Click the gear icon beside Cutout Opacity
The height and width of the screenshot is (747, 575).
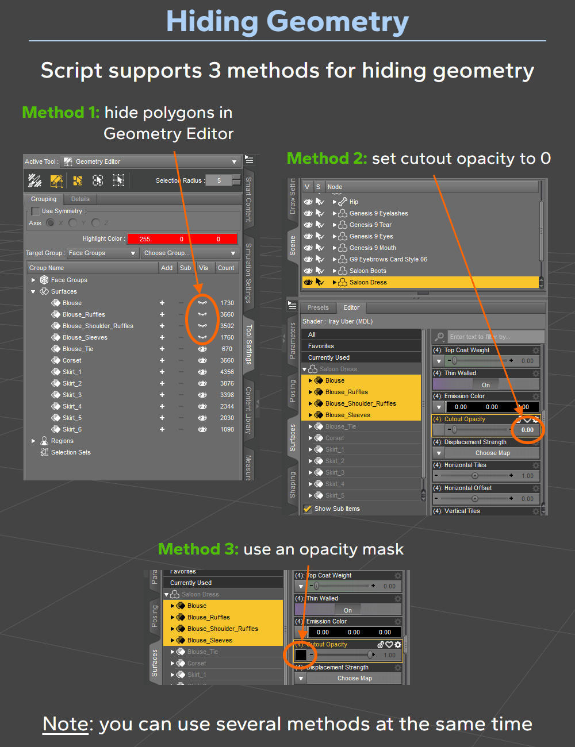click(x=535, y=419)
